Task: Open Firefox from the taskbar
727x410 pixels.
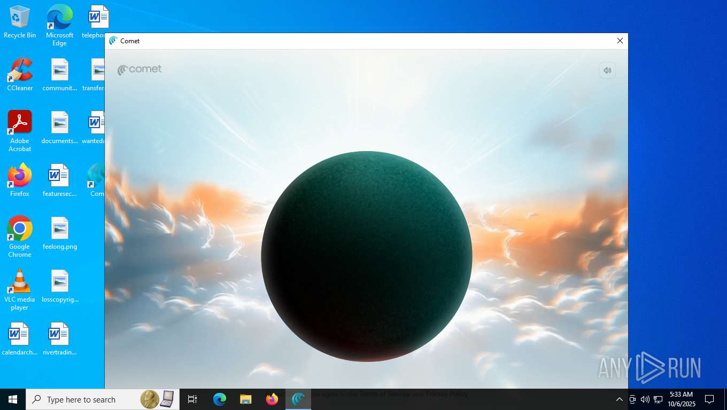Action: tap(272, 399)
